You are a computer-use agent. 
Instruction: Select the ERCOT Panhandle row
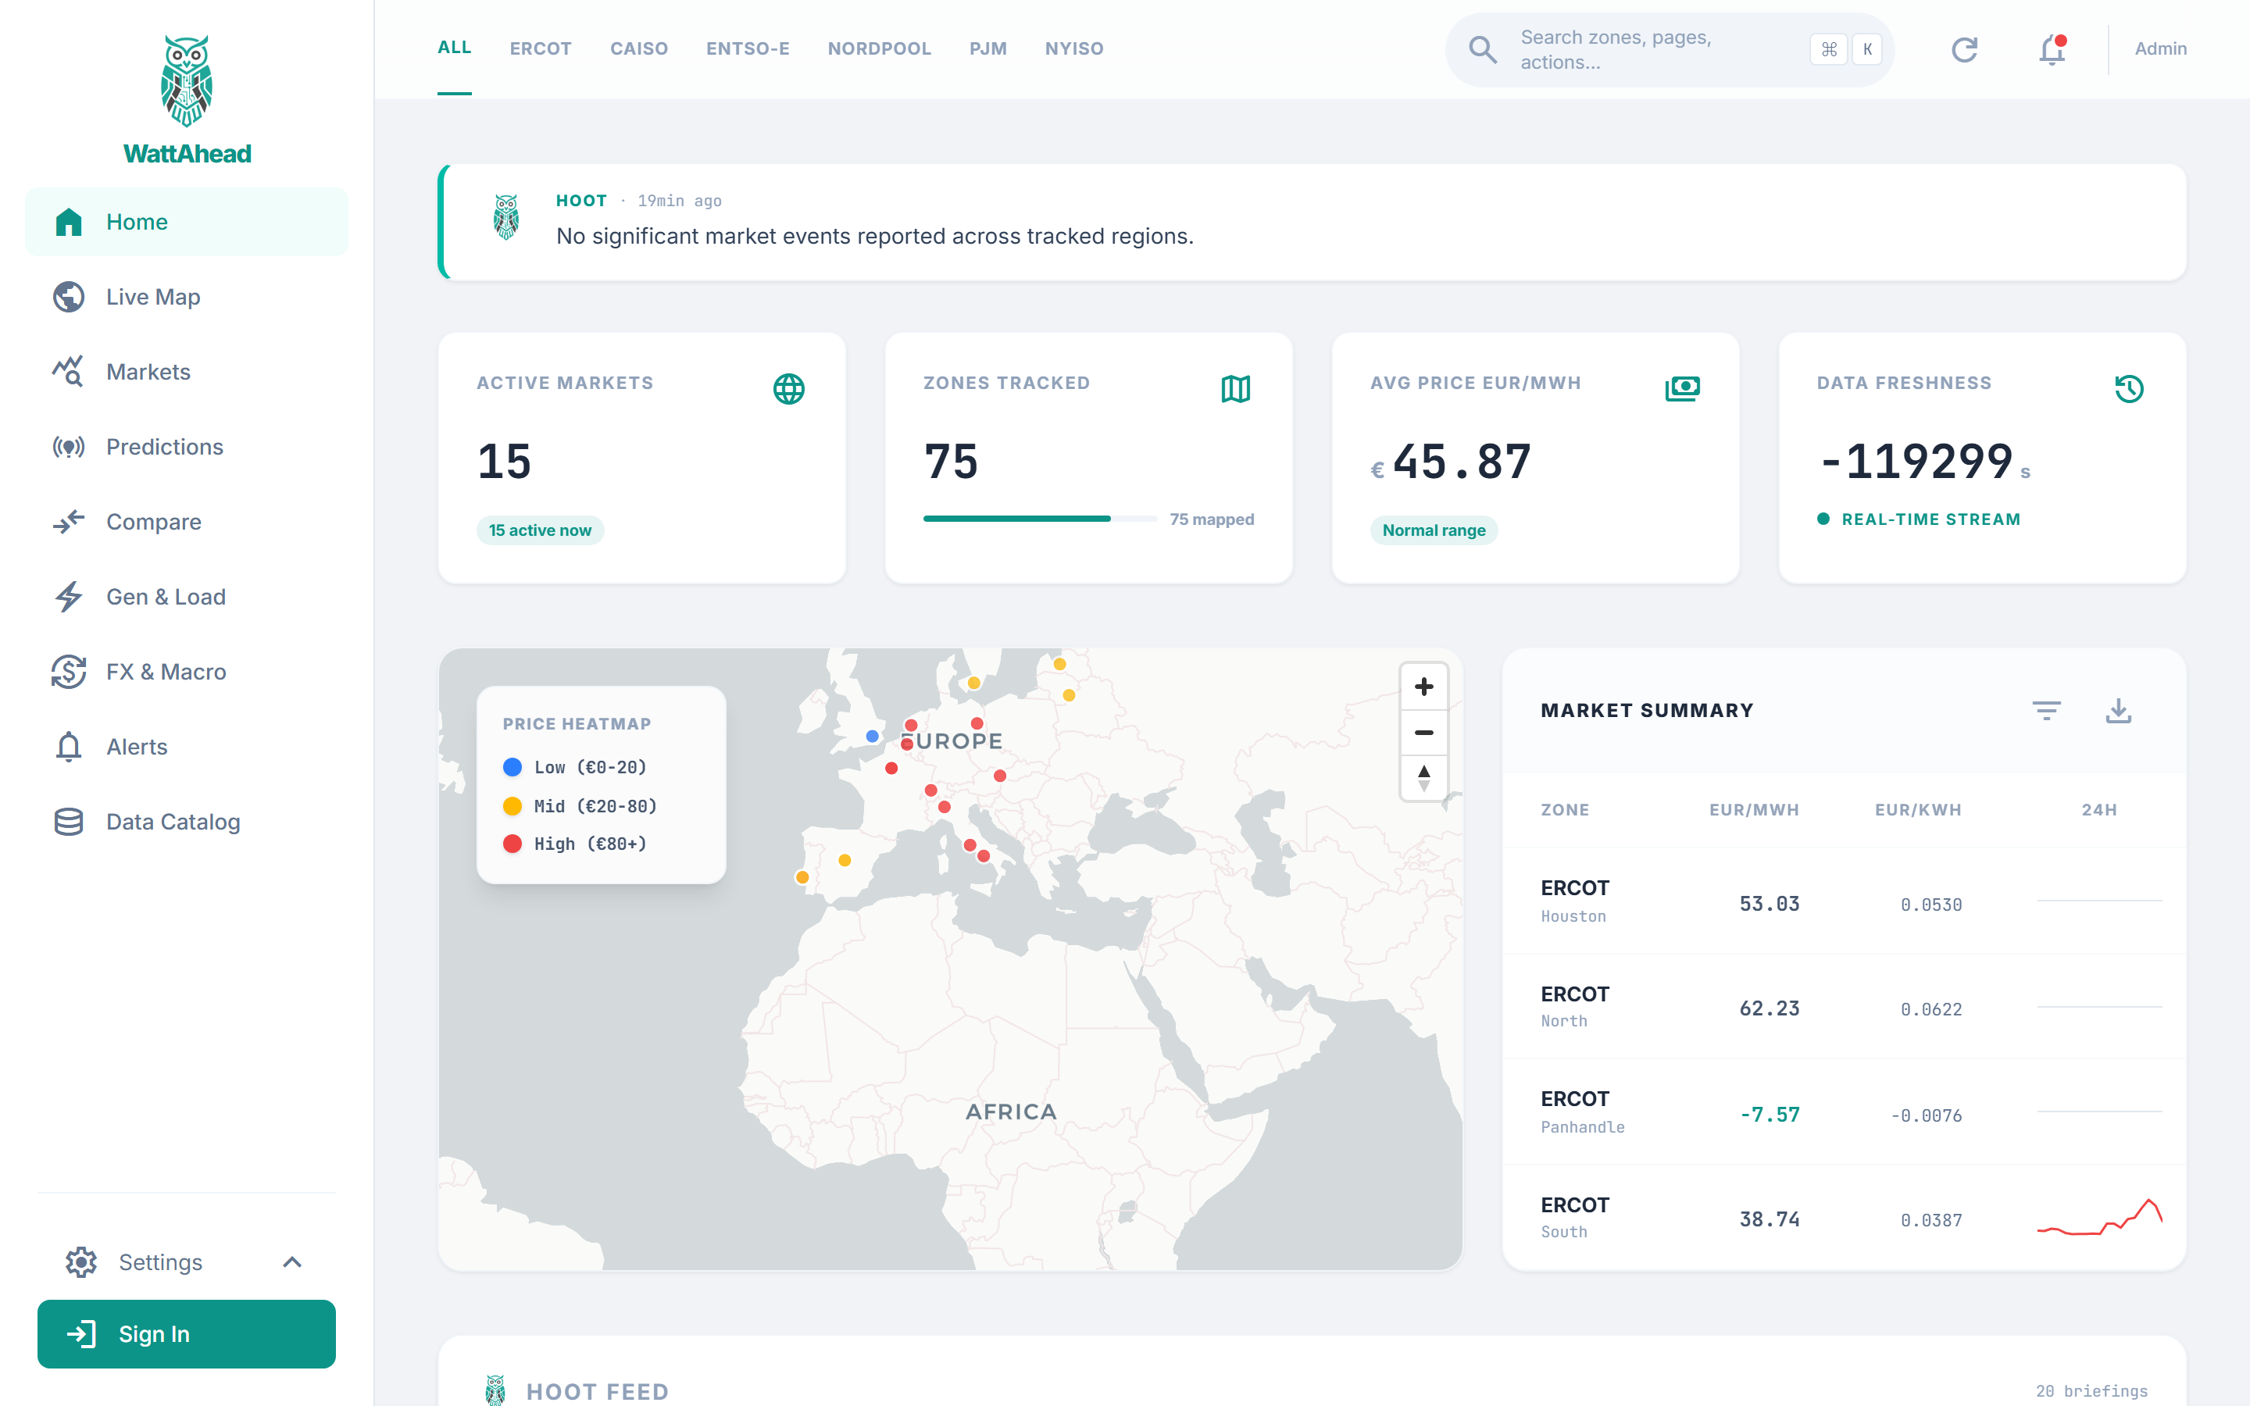[x=1845, y=1112]
